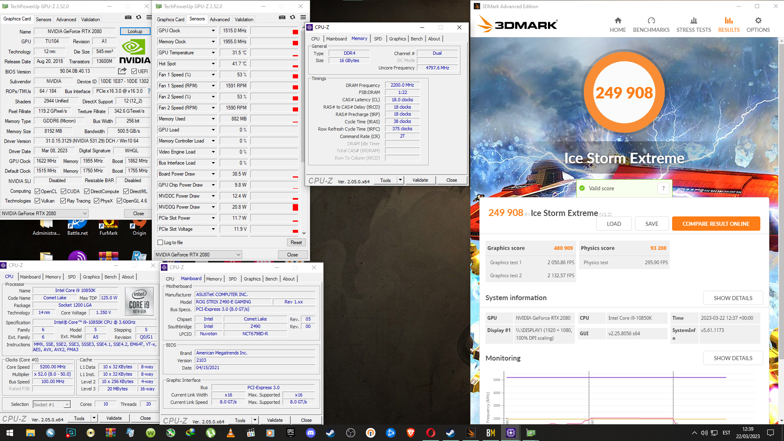Click the GPU Clock sensor graph
The height and width of the screenshot is (441, 784).
[274, 31]
